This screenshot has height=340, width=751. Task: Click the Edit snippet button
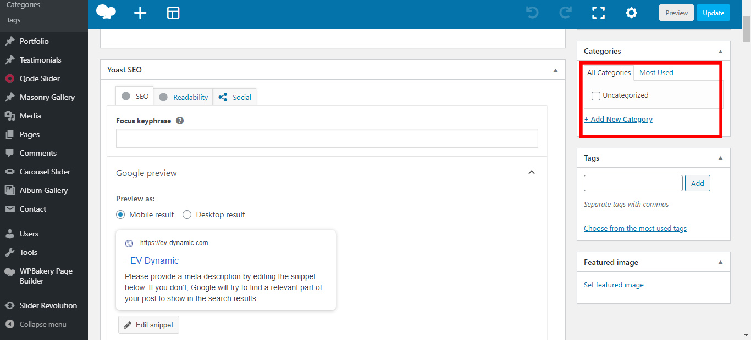click(148, 325)
